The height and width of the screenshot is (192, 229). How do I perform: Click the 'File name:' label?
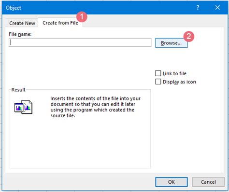pos(20,34)
